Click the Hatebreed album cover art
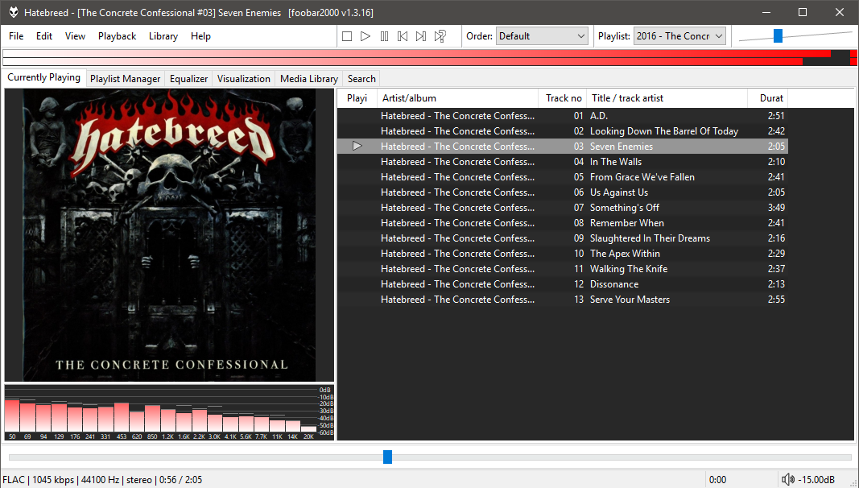The height and width of the screenshot is (488, 859). (x=169, y=235)
